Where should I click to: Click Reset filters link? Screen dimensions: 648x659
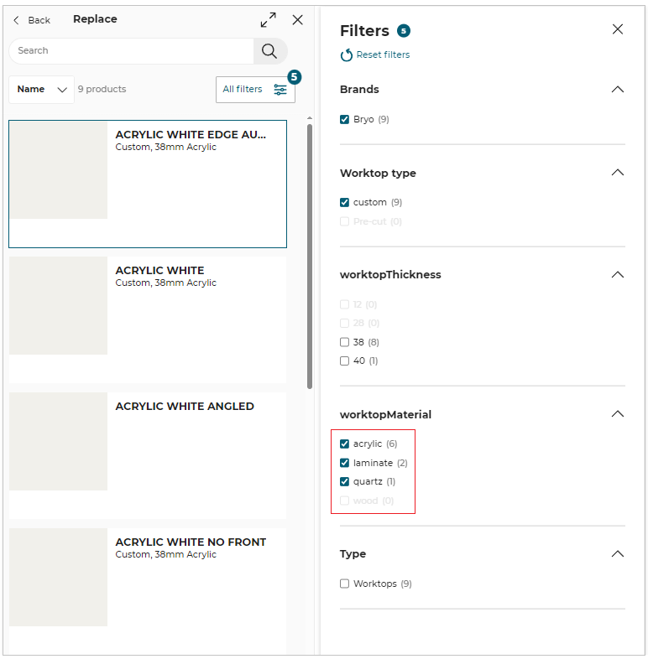(375, 55)
